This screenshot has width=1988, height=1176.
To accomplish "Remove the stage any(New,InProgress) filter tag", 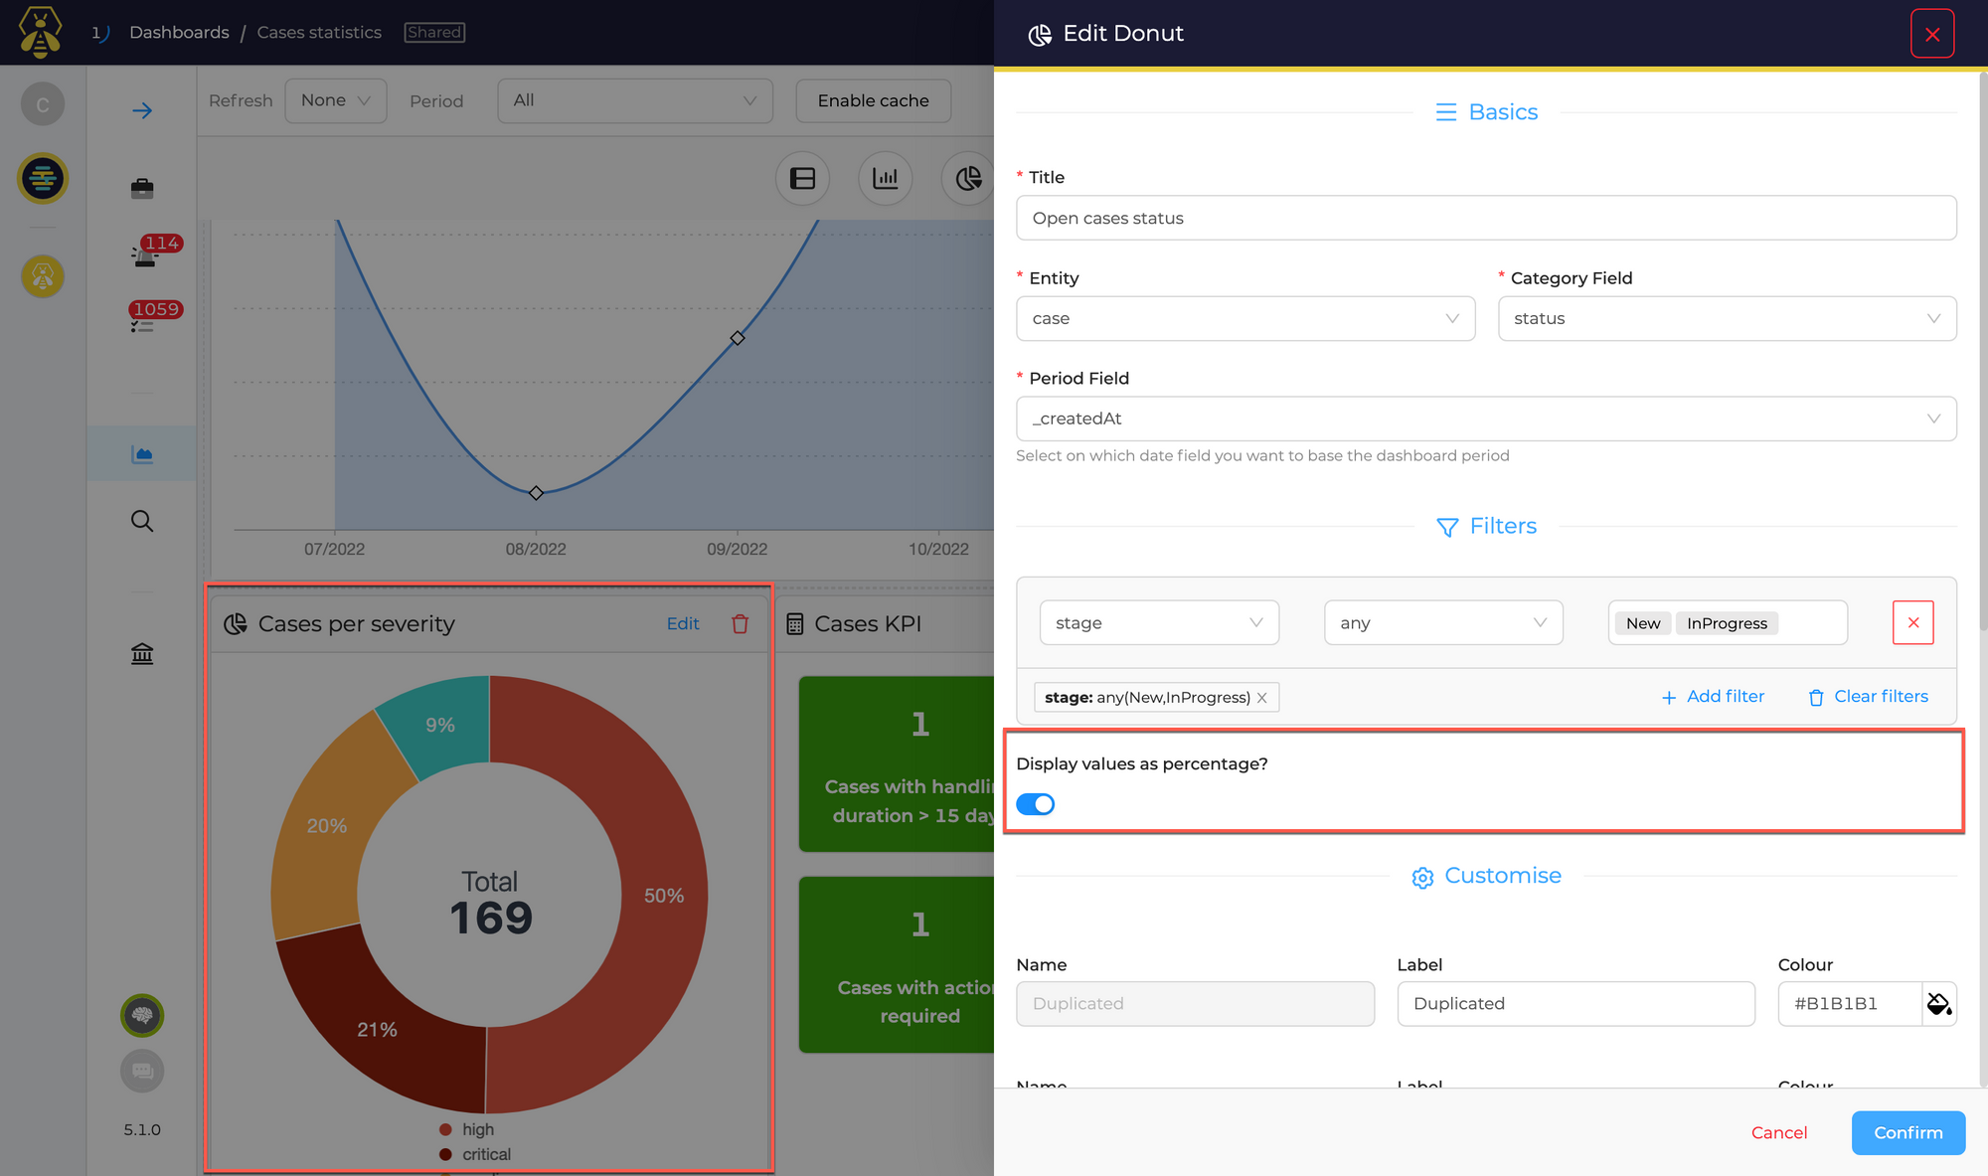I will [x=1262, y=698].
